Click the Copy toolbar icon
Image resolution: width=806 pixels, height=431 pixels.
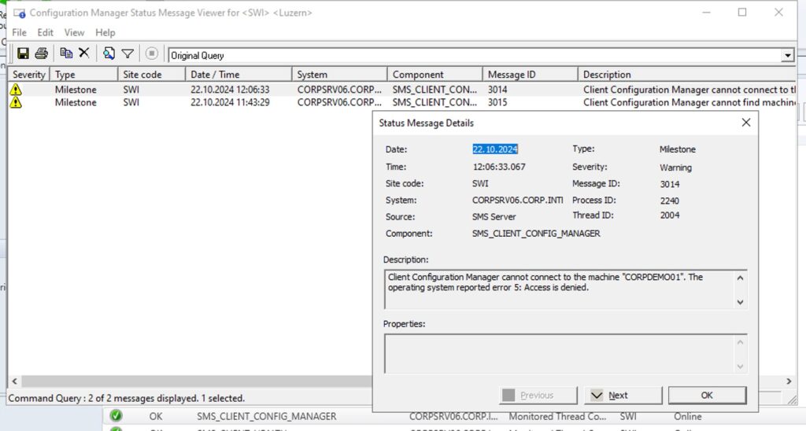[66, 53]
